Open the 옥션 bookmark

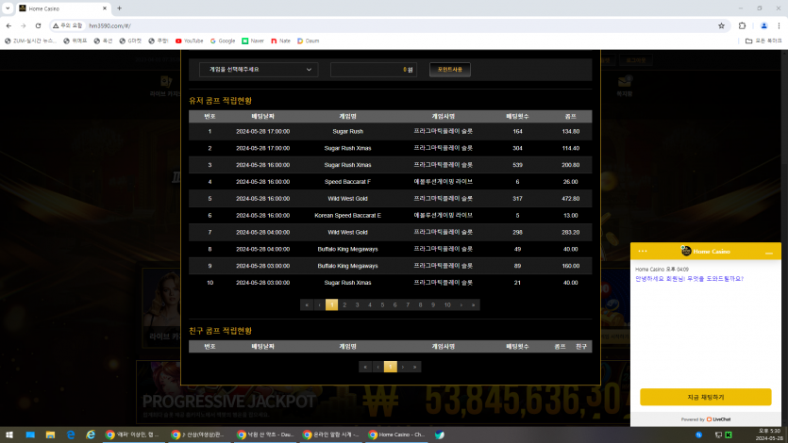[103, 41]
